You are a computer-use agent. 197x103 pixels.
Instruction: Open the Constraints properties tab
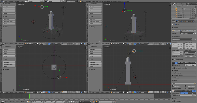(187, 21)
